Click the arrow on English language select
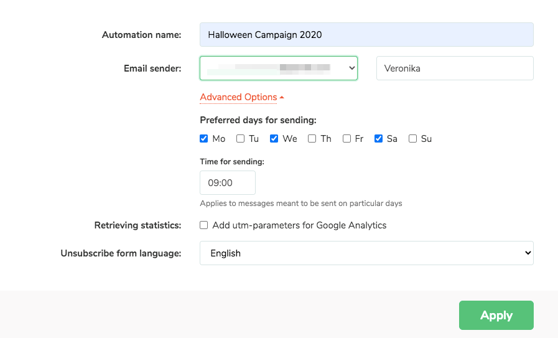The height and width of the screenshot is (338, 558). click(x=528, y=253)
